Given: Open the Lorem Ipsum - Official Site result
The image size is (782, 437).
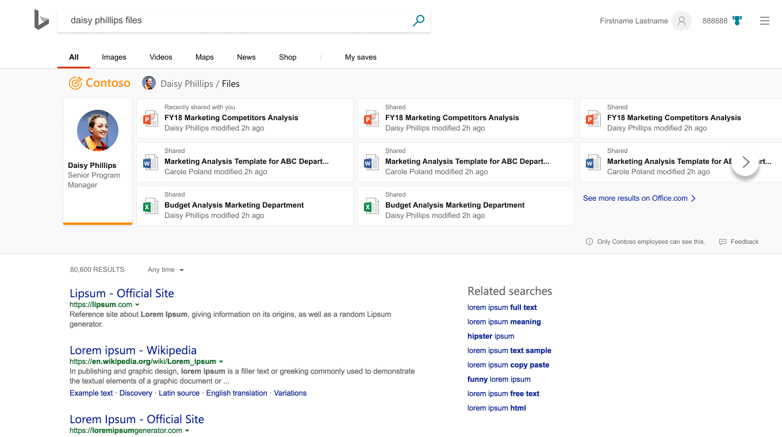Looking at the screenshot, I should (137, 419).
